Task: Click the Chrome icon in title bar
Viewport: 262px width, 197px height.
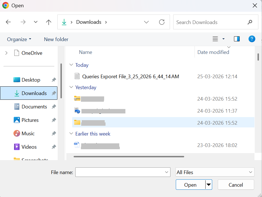Action: tap(6, 6)
